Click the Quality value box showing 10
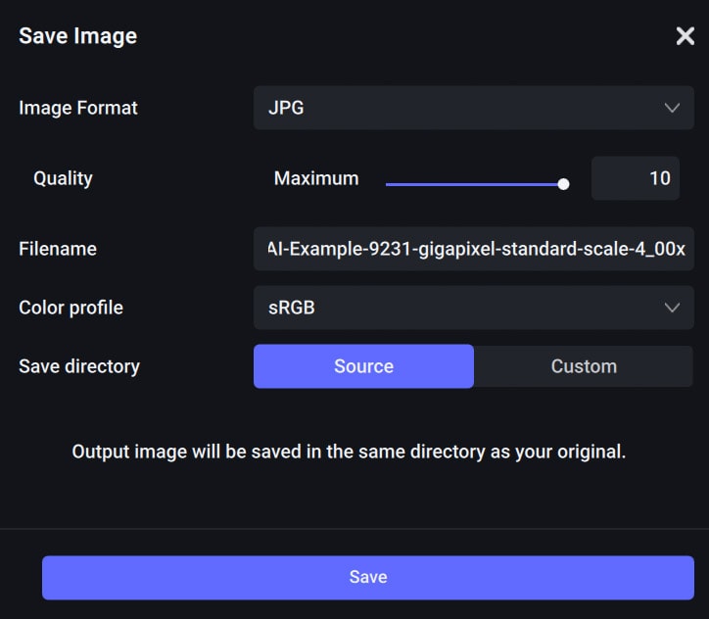The image size is (709, 619). click(x=636, y=178)
